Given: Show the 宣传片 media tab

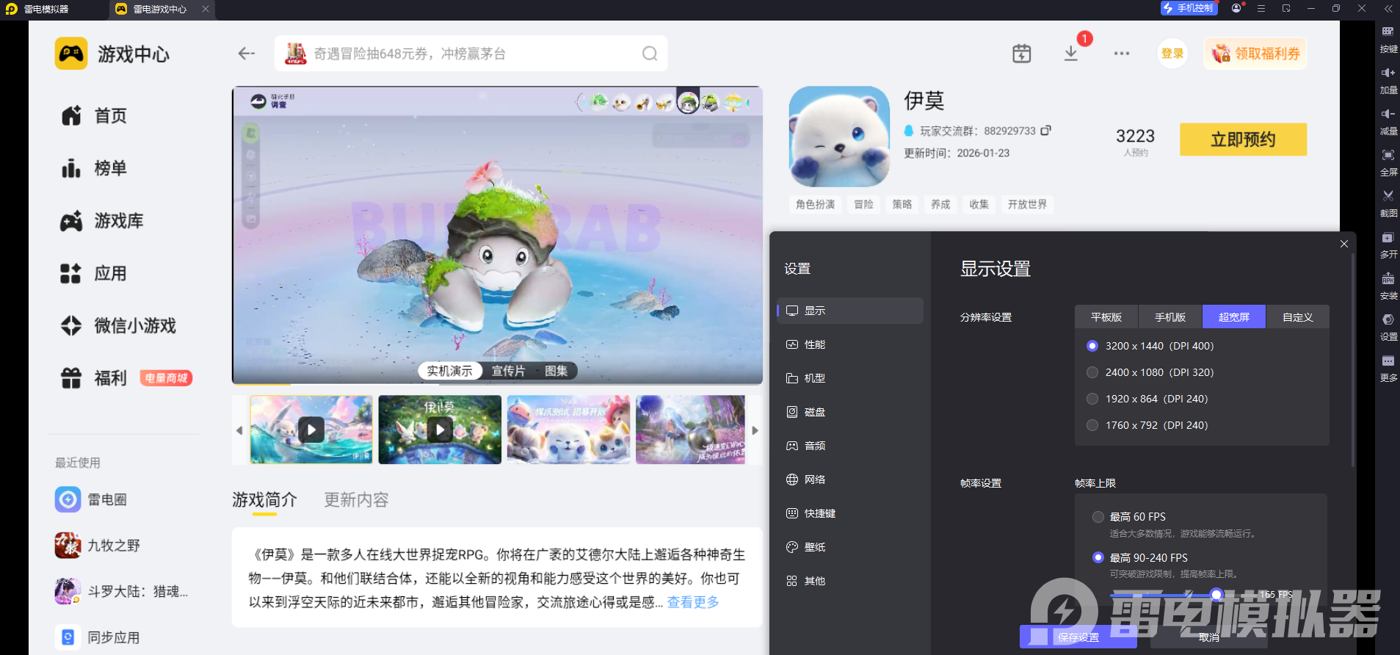Looking at the screenshot, I should coord(508,371).
